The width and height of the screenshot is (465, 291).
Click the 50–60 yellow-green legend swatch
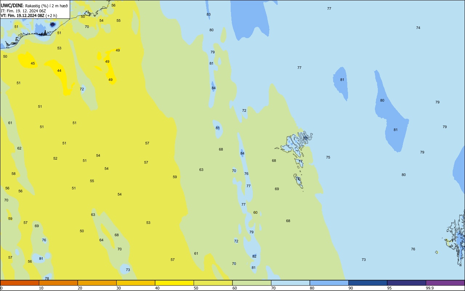213,283
